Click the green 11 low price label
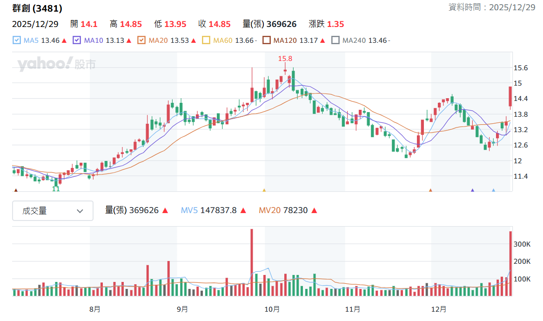The width and height of the screenshot is (543, 321). [56, 189]
